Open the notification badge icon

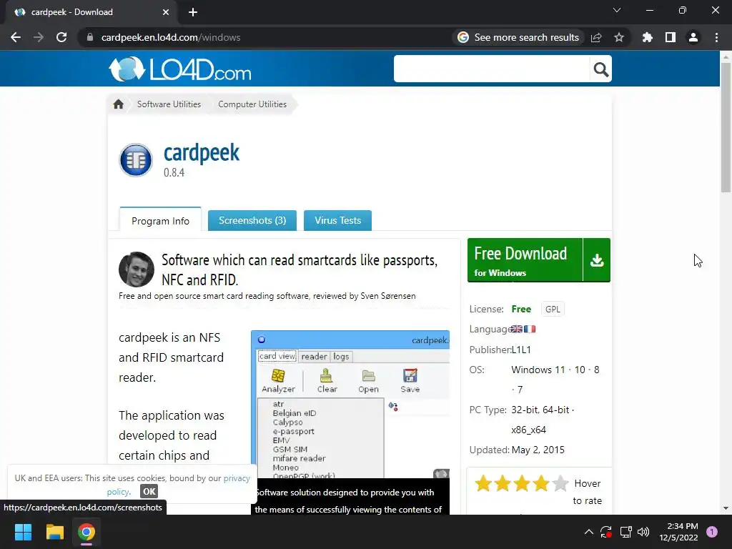(712, 532)
